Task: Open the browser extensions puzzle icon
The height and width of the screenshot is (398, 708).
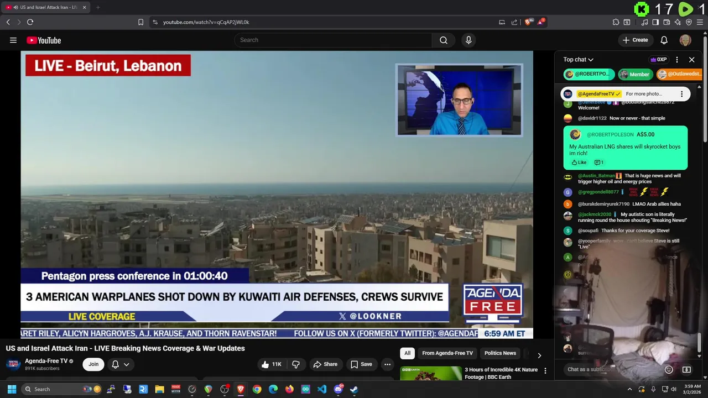Action: tap(616, 22)
